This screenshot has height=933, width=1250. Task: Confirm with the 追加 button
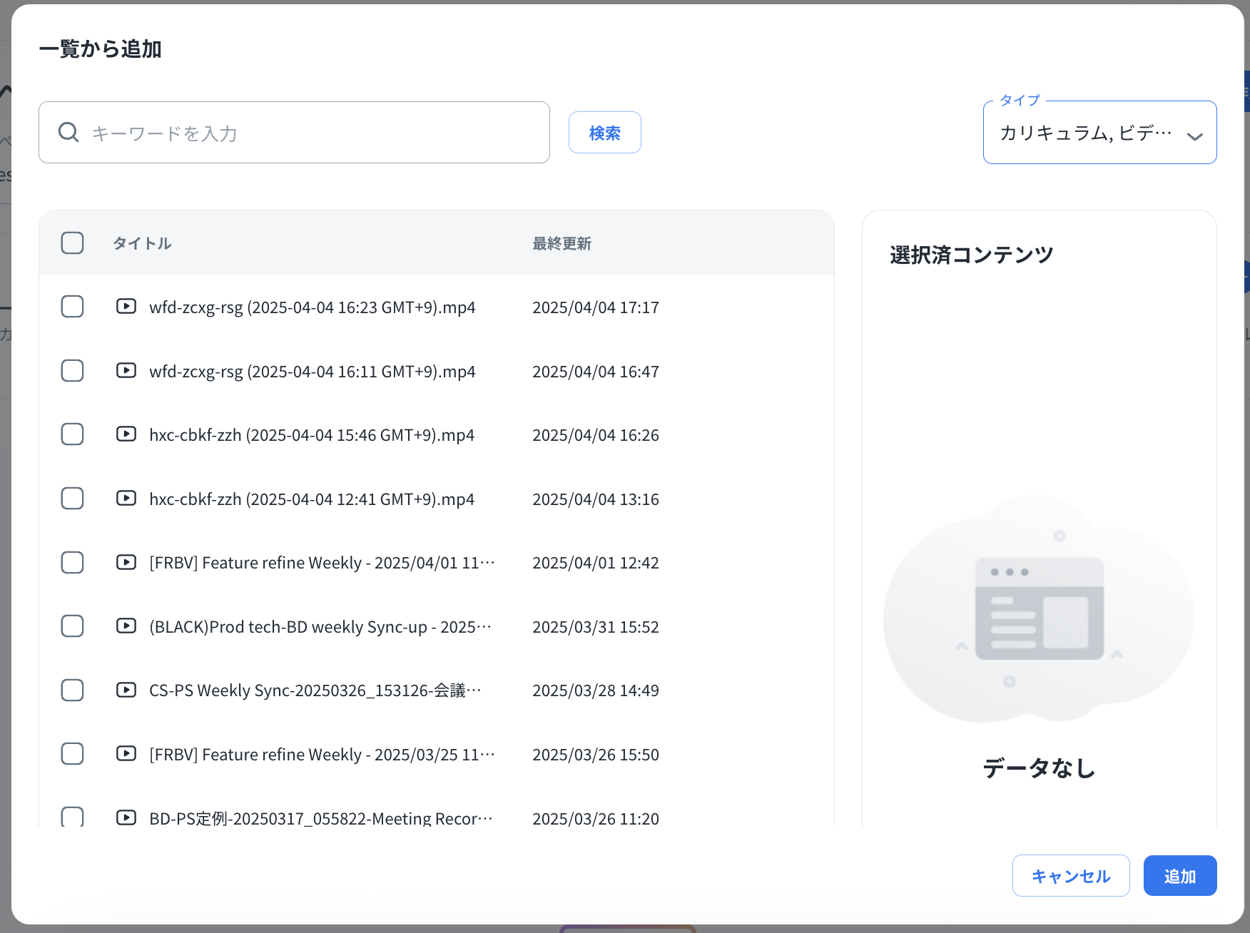click(x=1179, y=876)
